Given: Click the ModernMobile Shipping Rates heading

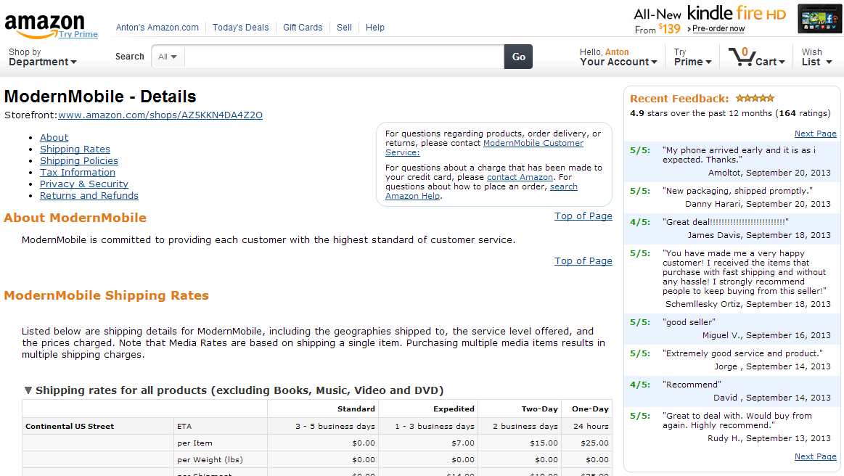Looking at the screenshot, I should (x=107, y=295).
